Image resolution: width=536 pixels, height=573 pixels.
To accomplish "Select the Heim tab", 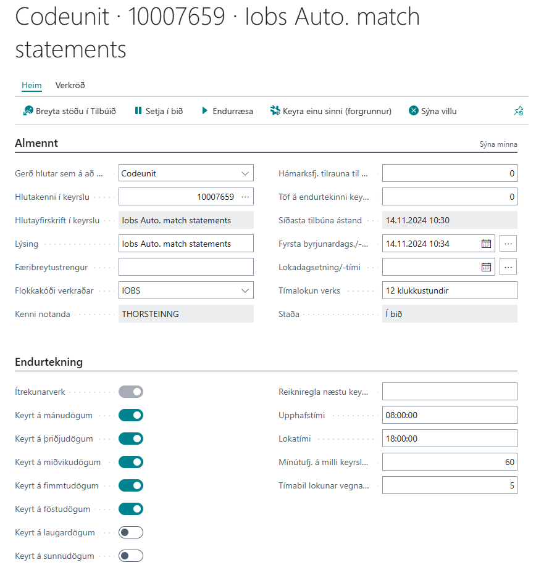I will tap(31, 86).
